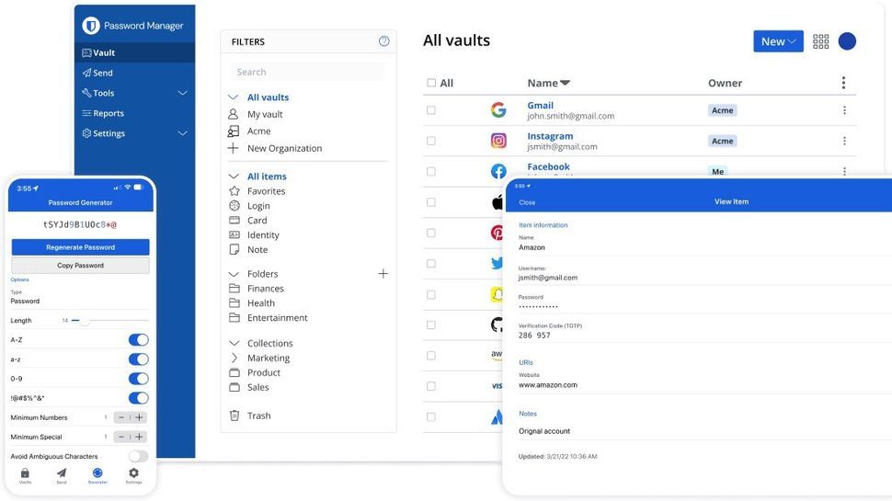
Task: Select the Entertainment folder
Action: (x=277, y=318)
